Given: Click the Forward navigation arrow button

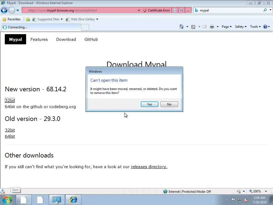Looking at the screenshot, I should 12,10.
